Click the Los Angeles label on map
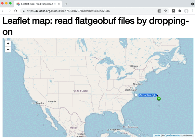Screen dimensions: 195x139 [38, 103]
